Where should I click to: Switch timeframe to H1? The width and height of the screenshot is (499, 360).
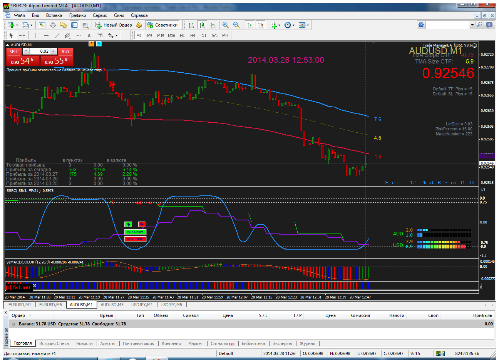point(182,35)
